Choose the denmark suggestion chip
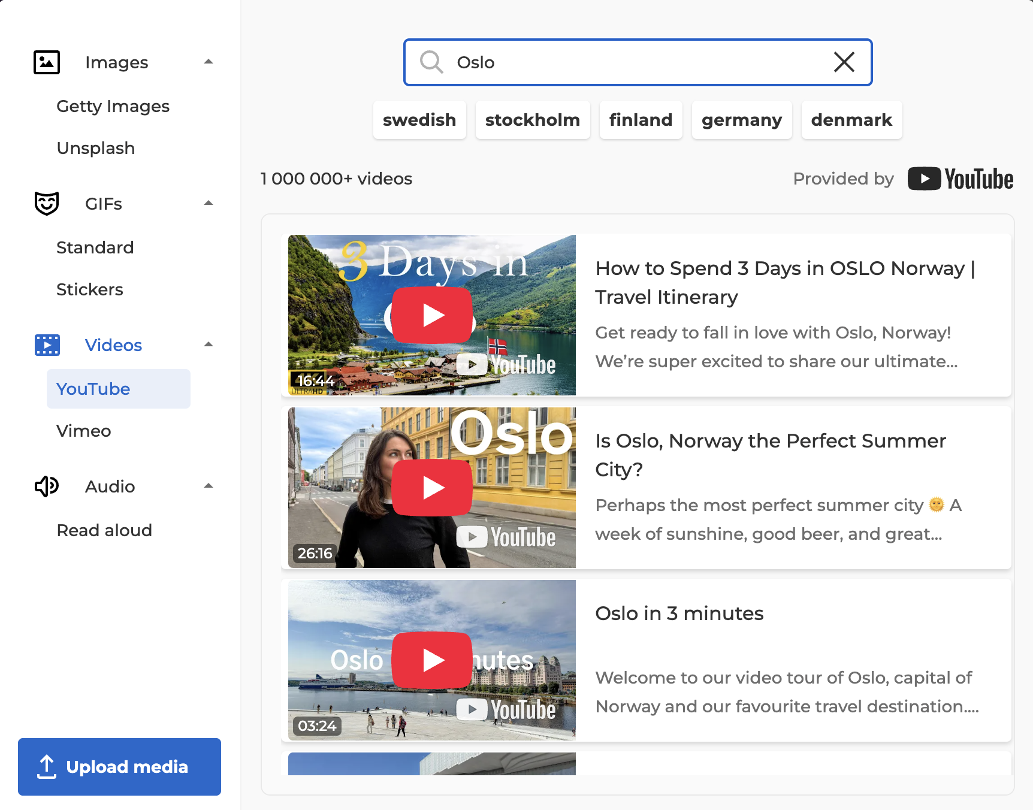The height and width of the screenshot is (810, 1033). tap(852, 120)
